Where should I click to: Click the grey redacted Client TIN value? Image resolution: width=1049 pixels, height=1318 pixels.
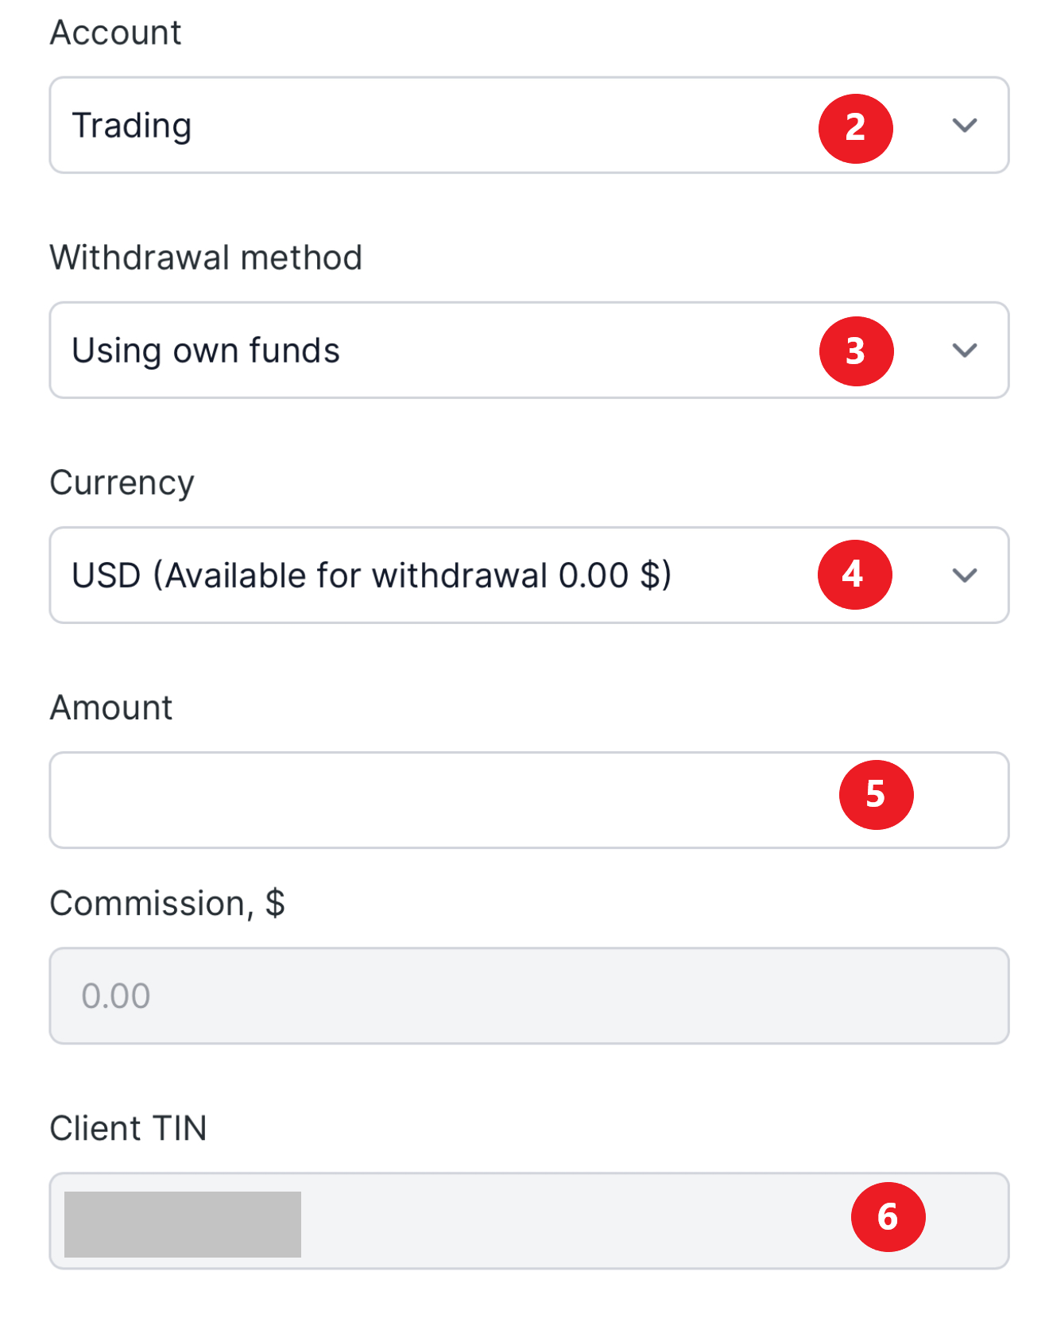183,1224
